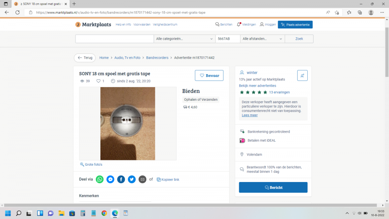Click the Marktplaats logo
This screenshot has height=219, width=389.
click(93, 25)
